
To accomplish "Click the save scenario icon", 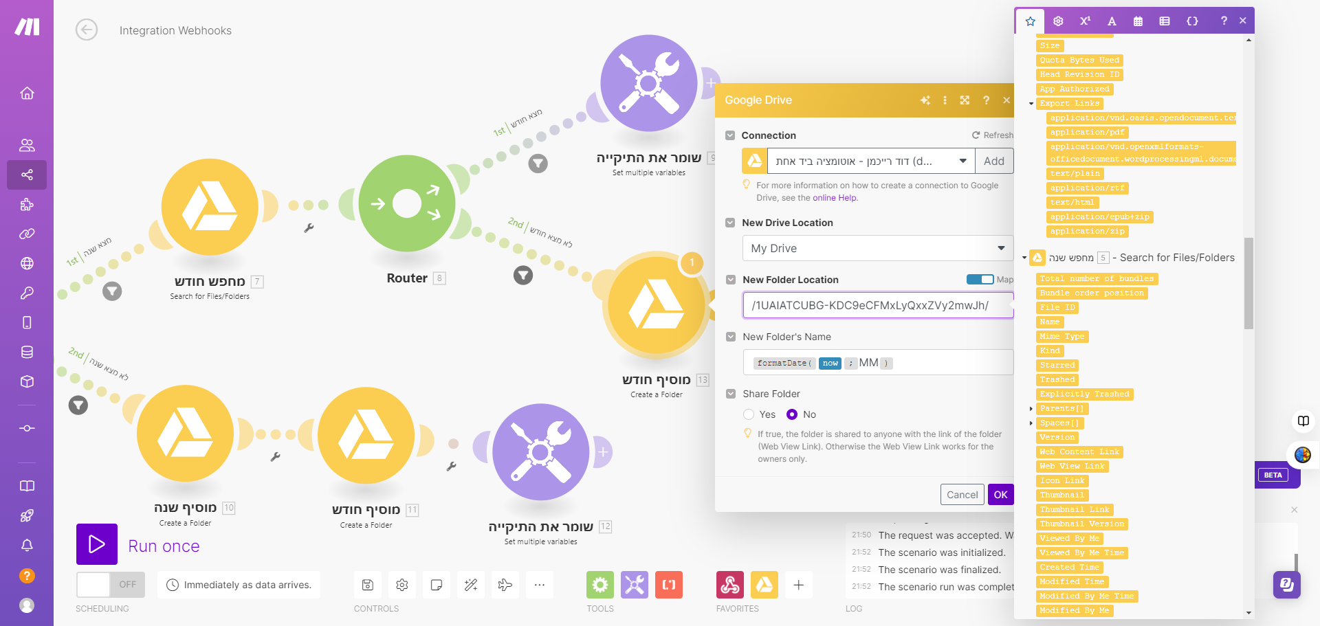I will (368, 585).
